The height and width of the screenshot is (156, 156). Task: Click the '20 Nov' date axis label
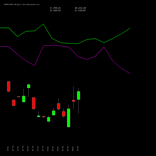click(x=13, y=149)
